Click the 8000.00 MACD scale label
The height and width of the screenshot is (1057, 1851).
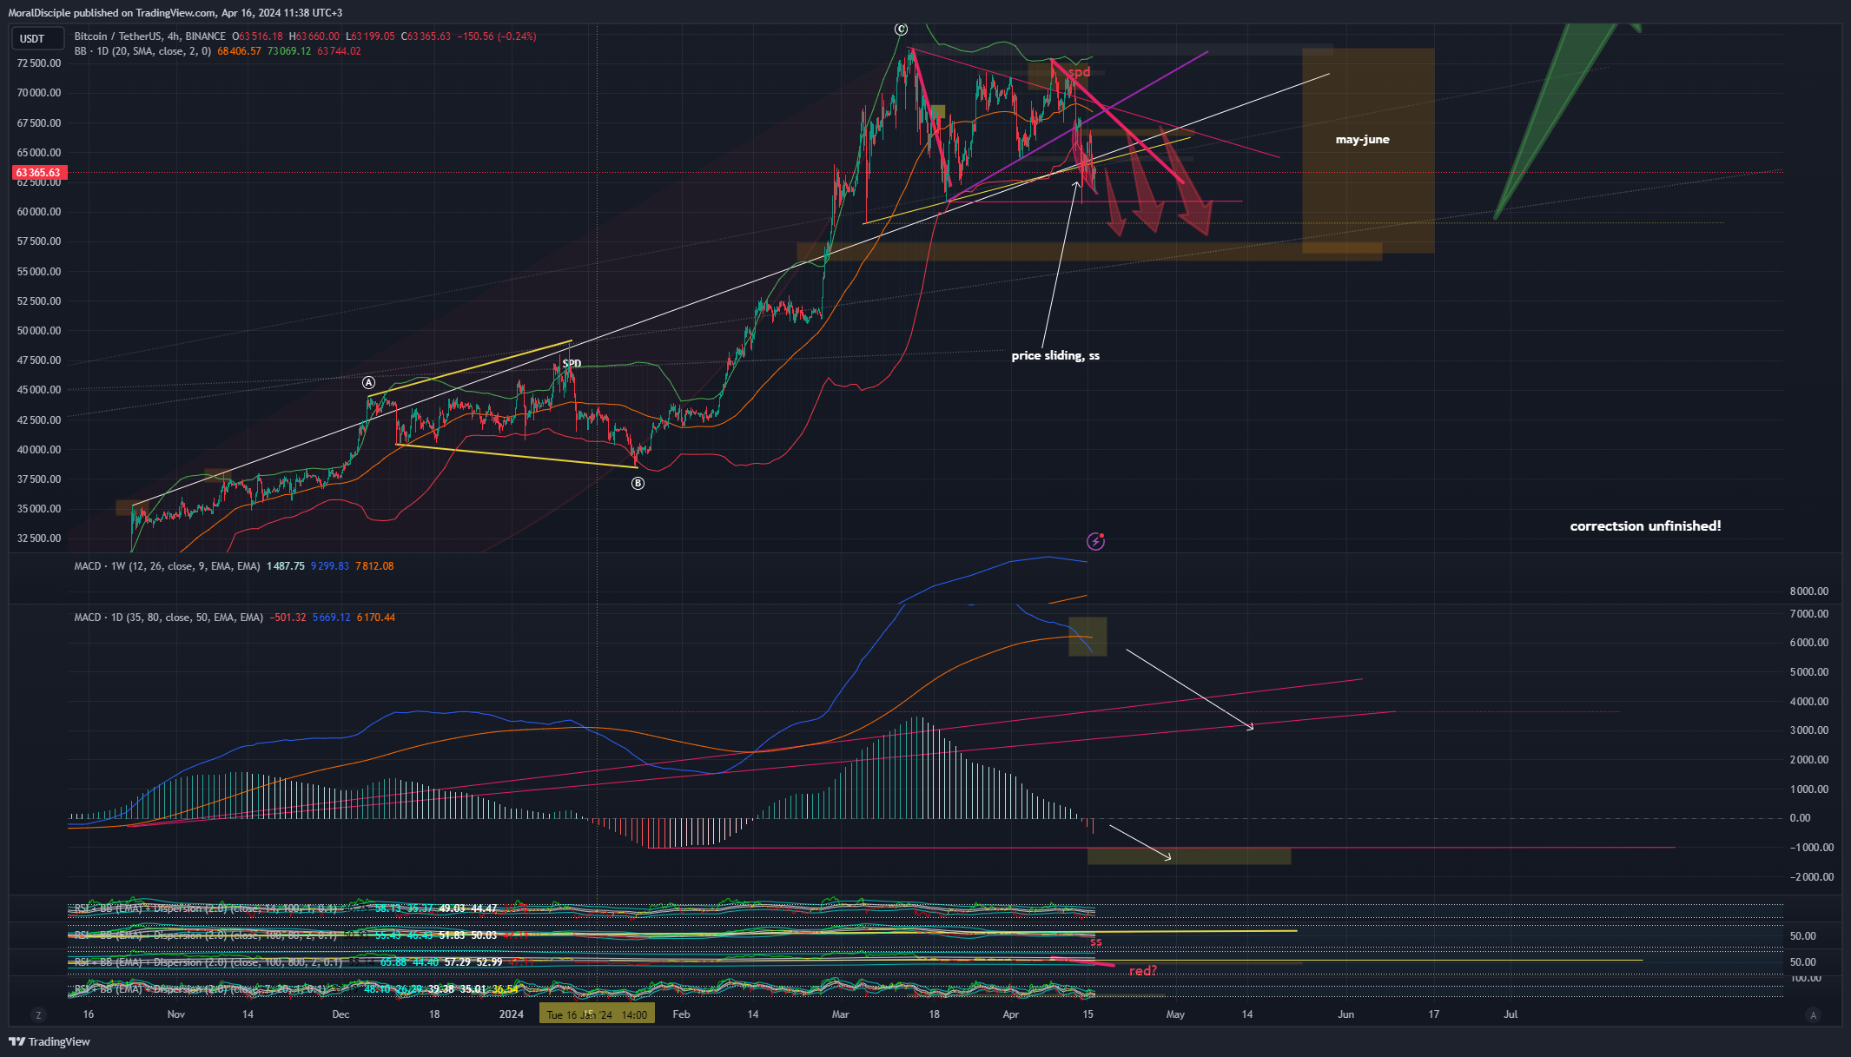(1809, 591)
